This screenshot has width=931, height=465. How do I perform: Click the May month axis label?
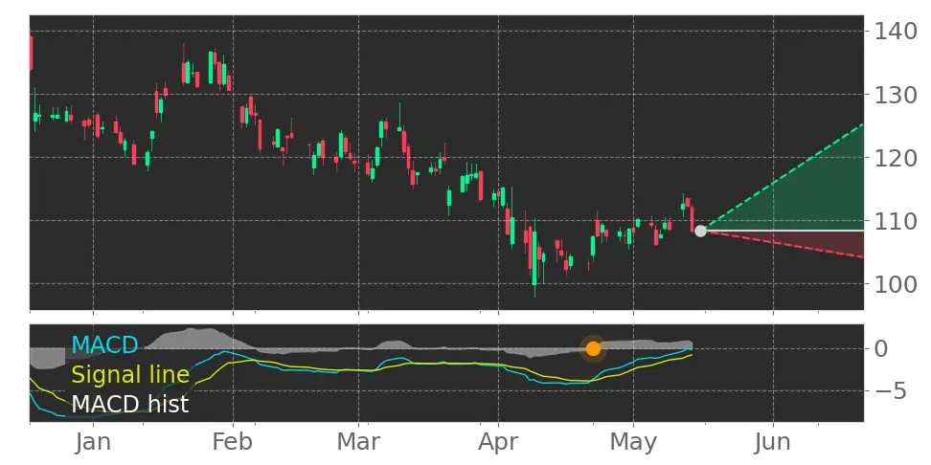(x=633, y=442)
